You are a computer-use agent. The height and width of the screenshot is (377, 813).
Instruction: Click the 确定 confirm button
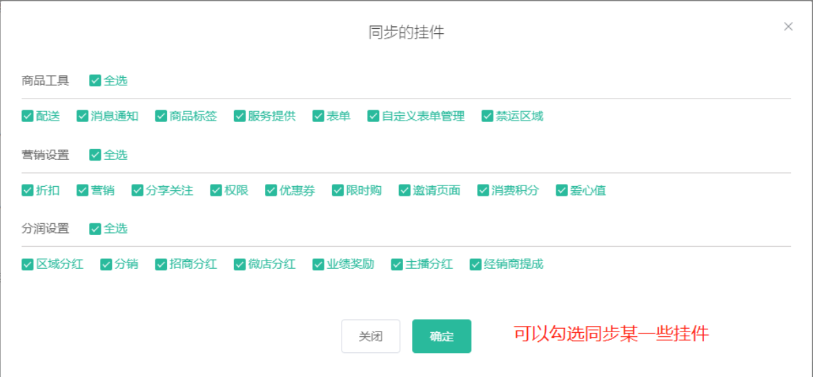442,336
